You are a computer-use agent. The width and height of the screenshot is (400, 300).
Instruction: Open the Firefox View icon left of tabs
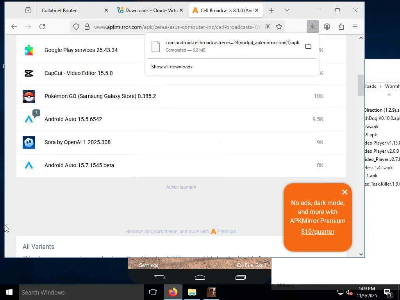(28, 10)
